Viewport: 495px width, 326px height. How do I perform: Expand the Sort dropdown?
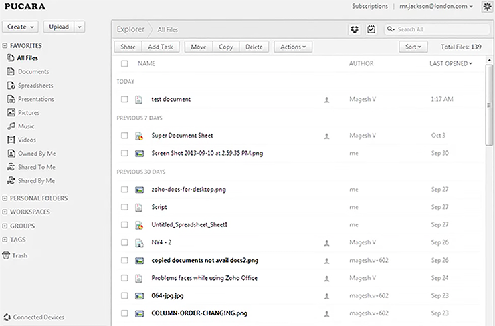coord(411,47)
